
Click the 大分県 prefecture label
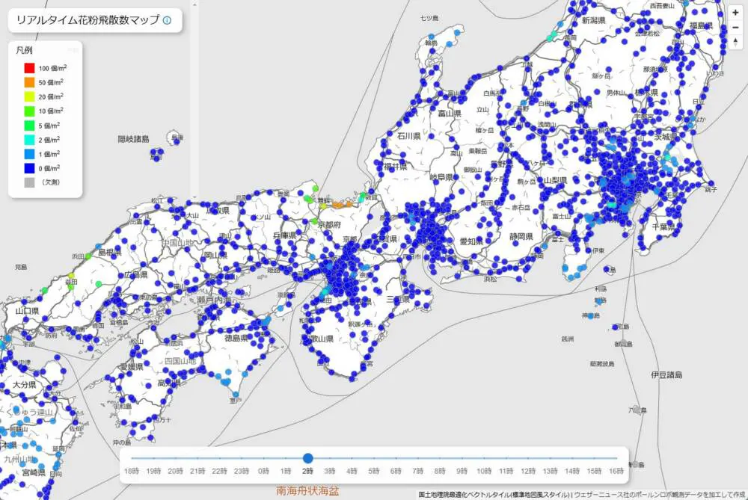(x=24, y=385)
